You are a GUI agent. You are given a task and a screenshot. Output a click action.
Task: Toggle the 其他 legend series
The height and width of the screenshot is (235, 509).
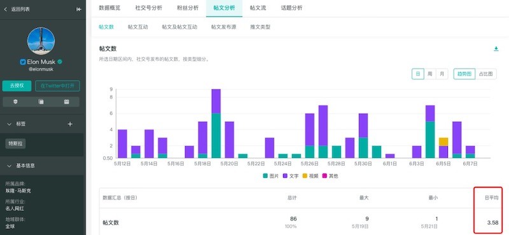click(330, 176)
